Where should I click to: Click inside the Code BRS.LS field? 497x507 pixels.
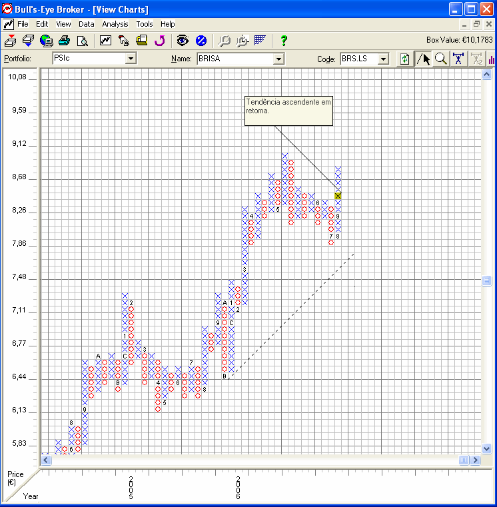pyautogui.click(x=359, y=59)
